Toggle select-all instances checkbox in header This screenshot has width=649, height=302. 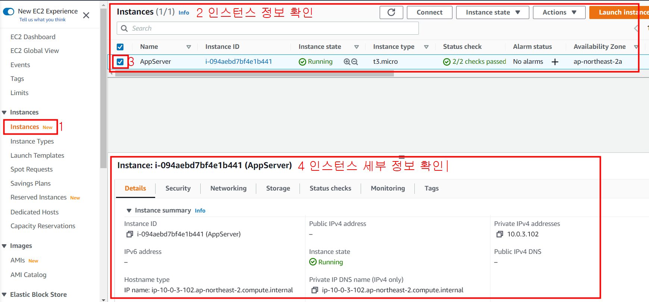coord(120,47)
